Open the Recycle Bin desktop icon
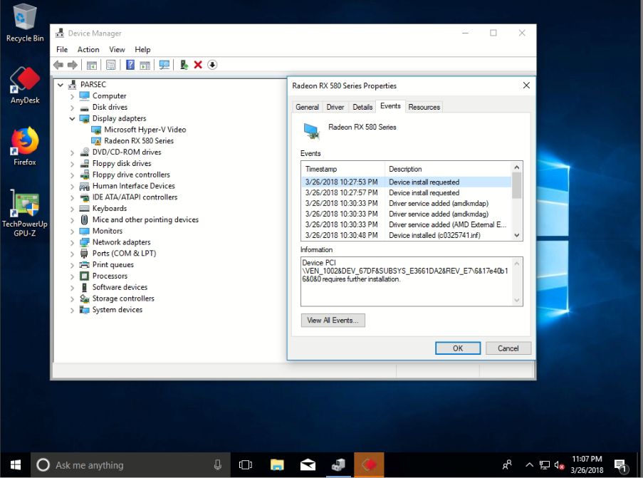643x478 pixels. [25, 23]
